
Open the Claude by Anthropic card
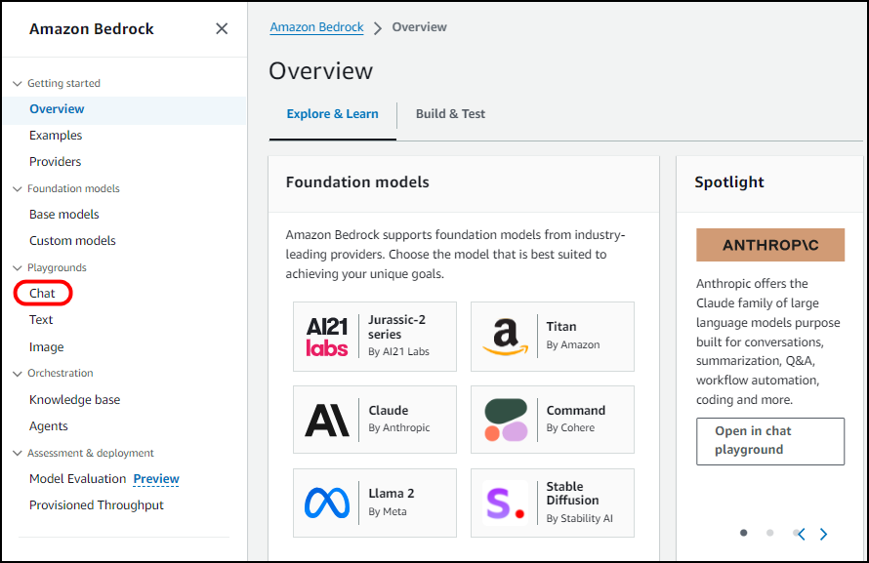pyautogui.click(x=375, y=420)
